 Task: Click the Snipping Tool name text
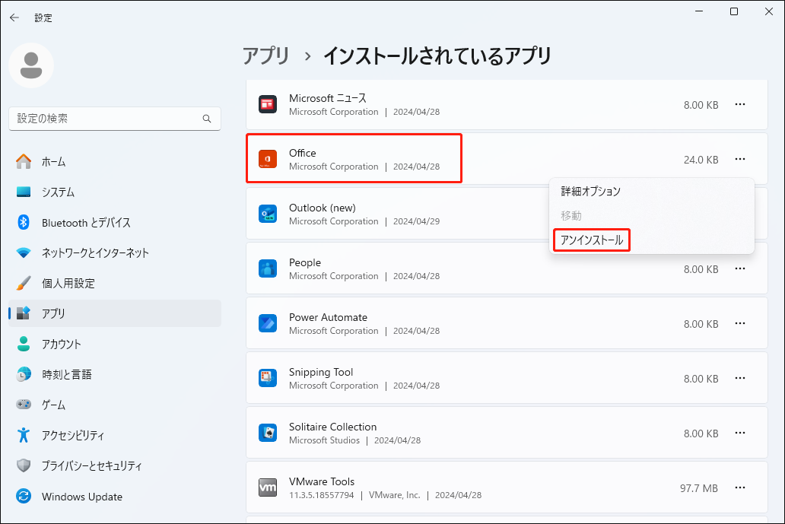click(x=321, y=372)
